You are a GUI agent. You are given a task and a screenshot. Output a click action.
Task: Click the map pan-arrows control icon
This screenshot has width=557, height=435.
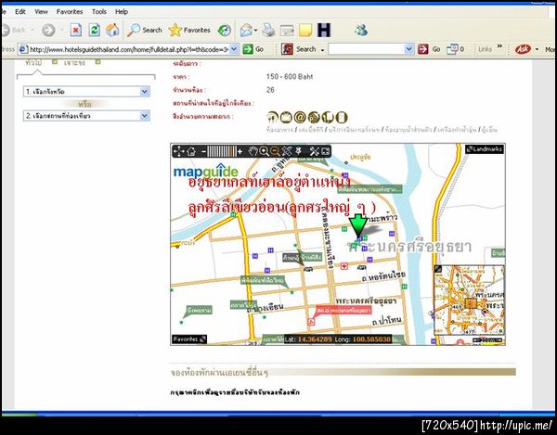tap(178, 151)
